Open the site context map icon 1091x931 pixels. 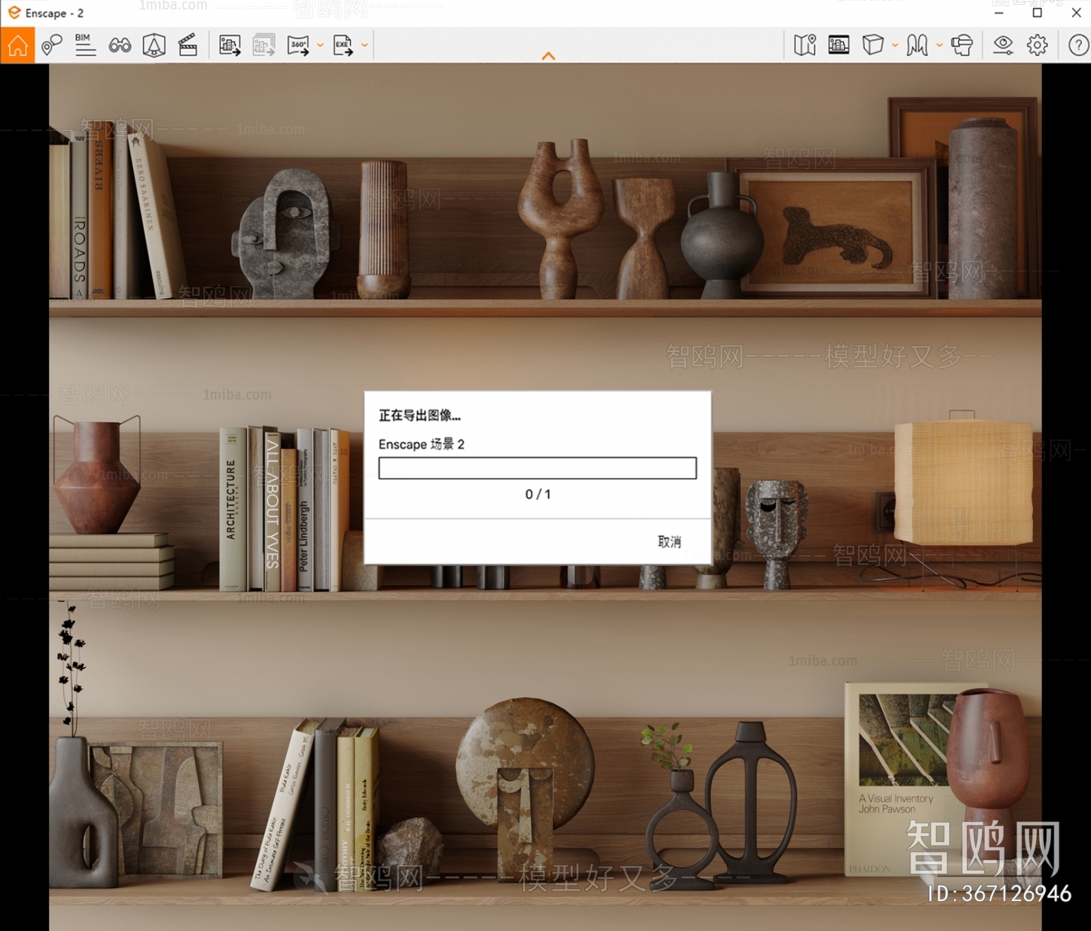[x=805, y=46]
